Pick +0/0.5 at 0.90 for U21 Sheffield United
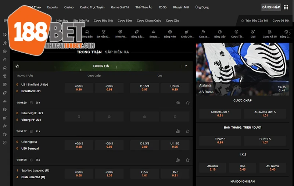Screen dimensions: 294x186 79,88
